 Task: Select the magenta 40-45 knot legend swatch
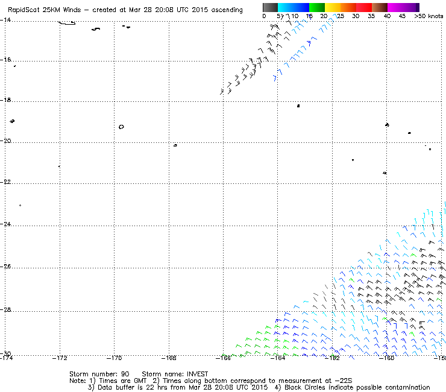(395, 7)
